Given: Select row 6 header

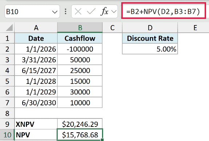Looking at the screenshot, I should pyautogui.click(x=7, y=92).
